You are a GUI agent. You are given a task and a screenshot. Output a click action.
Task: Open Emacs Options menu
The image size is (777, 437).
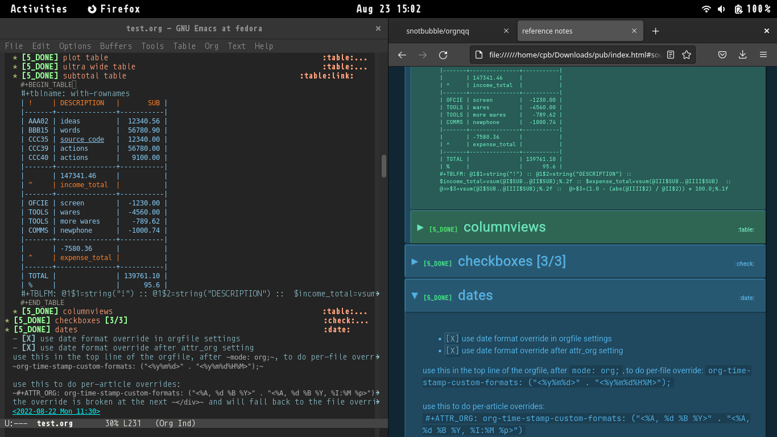(x=75, y=46)
